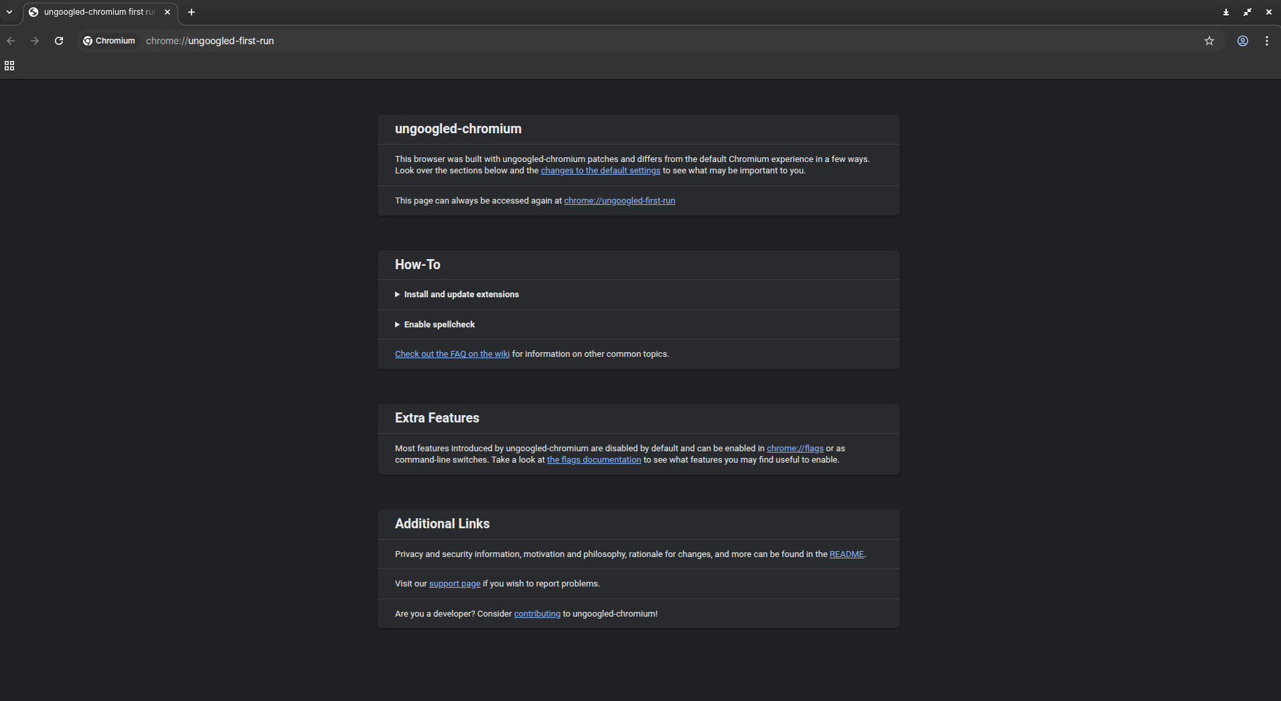Click the back navigation arrow
This screenshot has height=701, width=1281.
[11, 41]
